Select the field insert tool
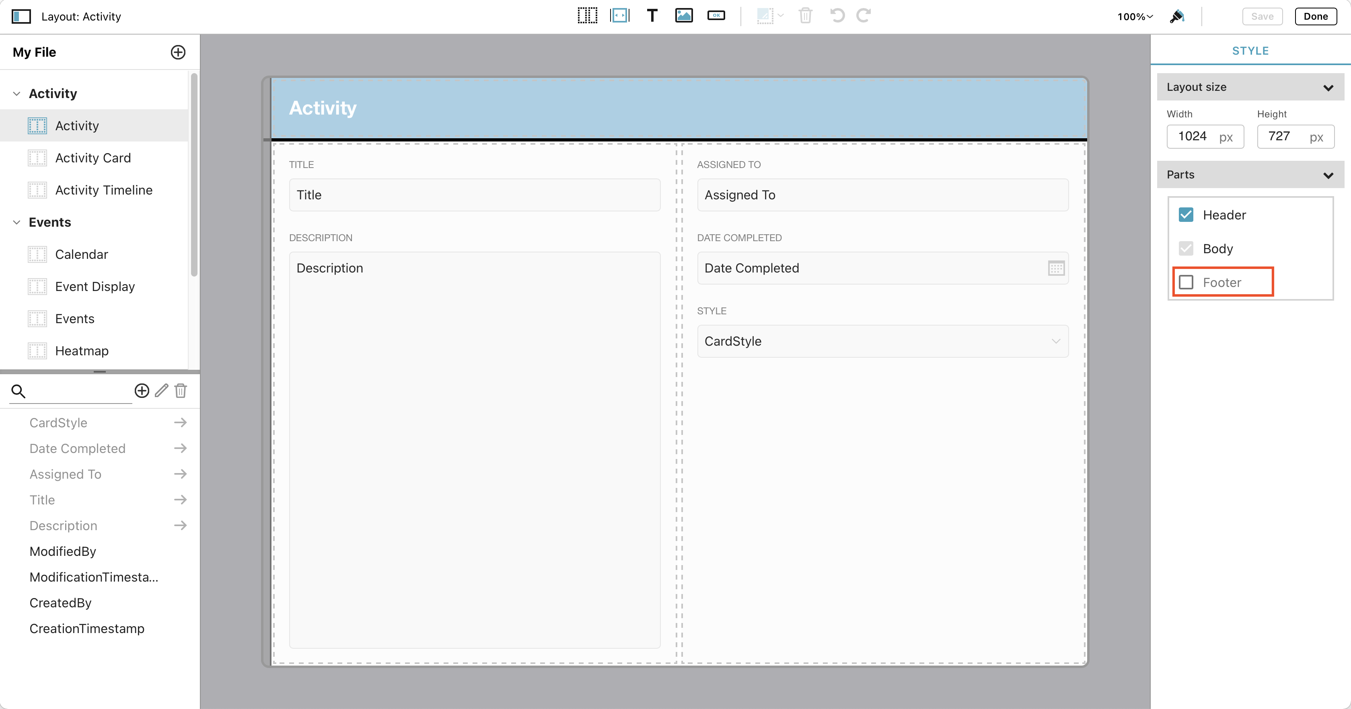Viewport: 1351px width, 709px height. [x=619, y=16]
